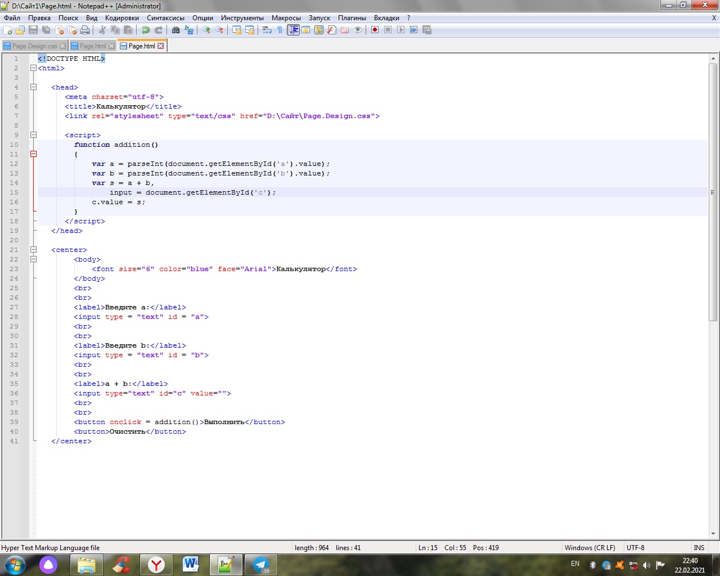The image size is (720, 576).
Task: Click the Save All toolbar icon
Action: 46,30
